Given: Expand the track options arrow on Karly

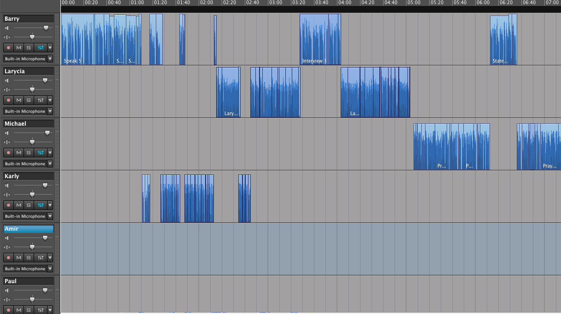Looking at the screenshot, I should 50,205.
